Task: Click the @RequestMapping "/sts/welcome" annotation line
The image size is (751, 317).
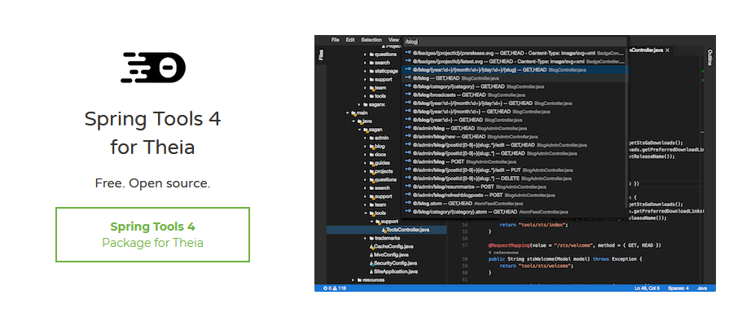Action: pyautogui.click(x=574, y=245)
